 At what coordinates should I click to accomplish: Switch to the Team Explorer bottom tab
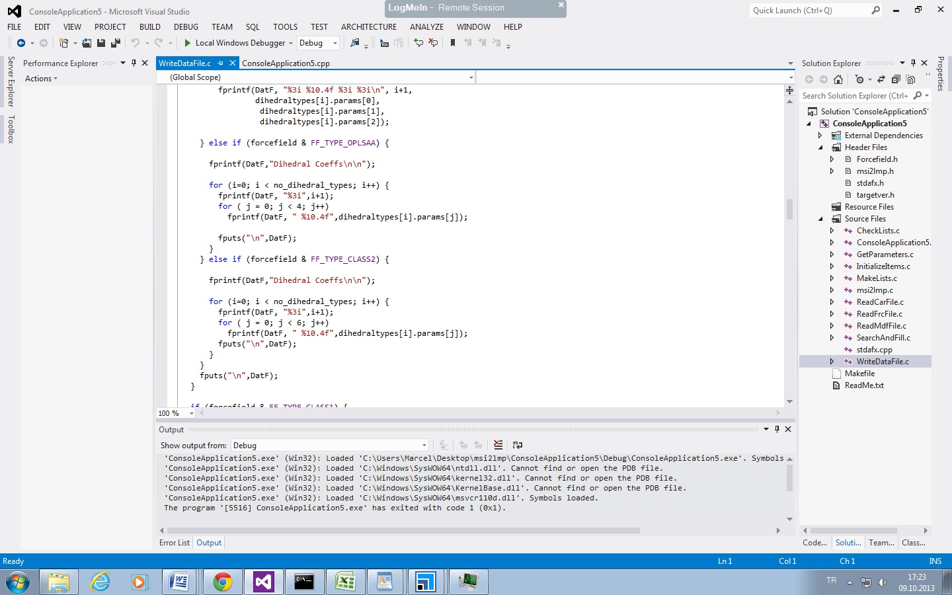(881, 543)
